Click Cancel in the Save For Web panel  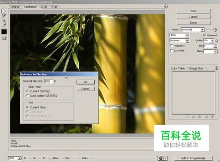coord(193,17)
